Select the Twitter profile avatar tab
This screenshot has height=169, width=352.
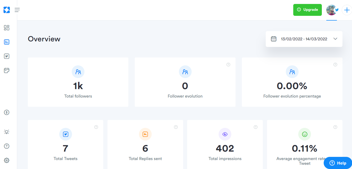332,10
